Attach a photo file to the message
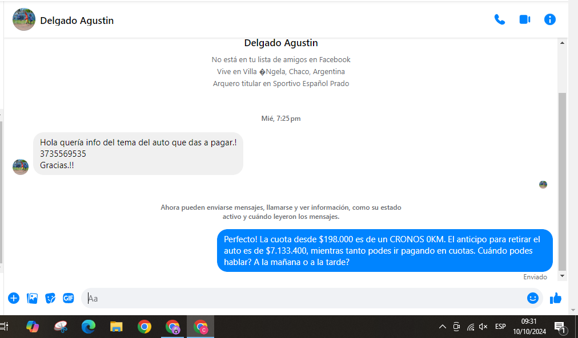578x338 pixels. [33, 298]
